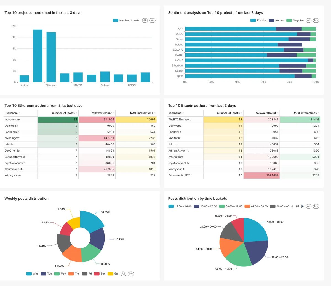331x286 pixels.
Task: Toggle Neutral sentiment legend series
Action: point(276,20)
